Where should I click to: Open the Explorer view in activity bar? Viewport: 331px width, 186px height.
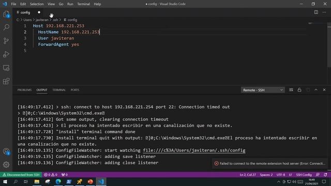pos(6,14)
